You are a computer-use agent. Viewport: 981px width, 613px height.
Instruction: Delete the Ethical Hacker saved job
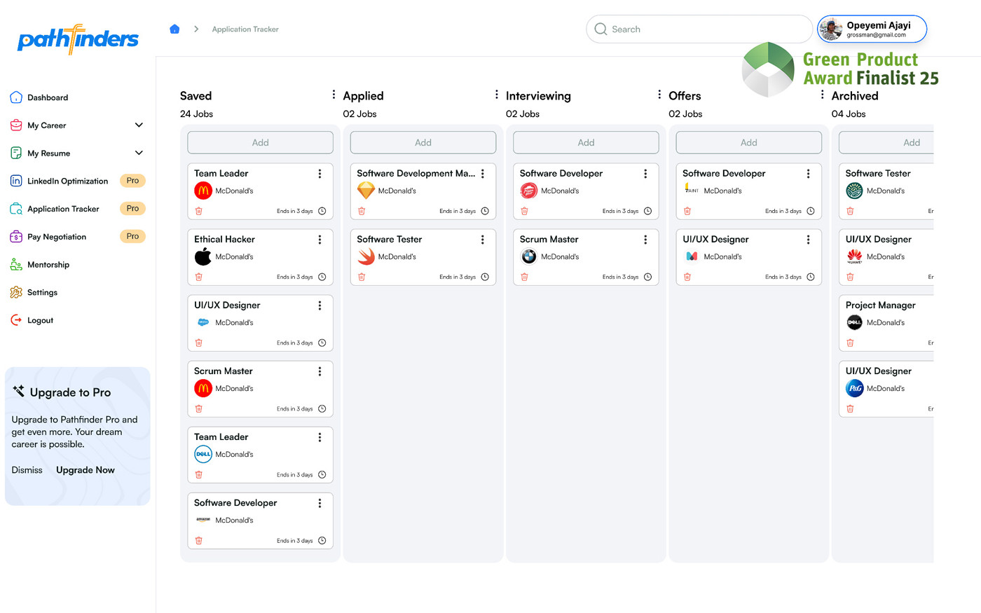click(199, 277)
